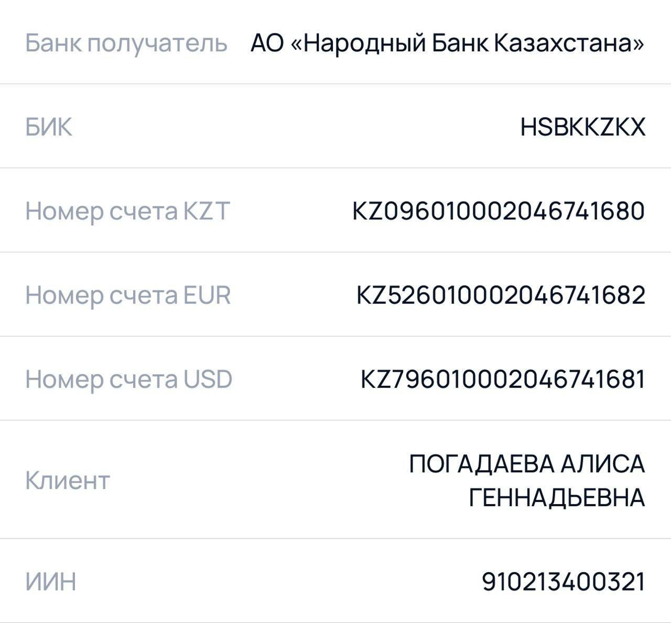Tap the АО «Народный Банк Казахстана» value
Screen dimensions: 671x623
[448, 43]
